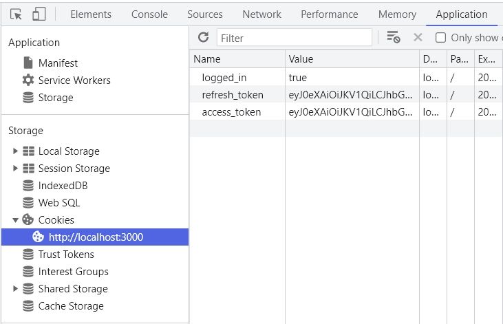Click the refresh_token value cell
The image size is (503, 324).
point(352,95)
